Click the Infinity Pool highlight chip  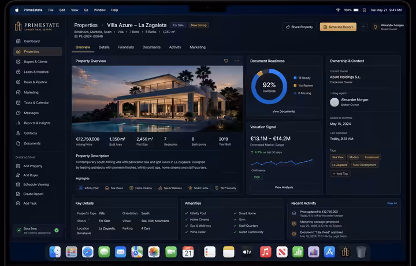89,188
